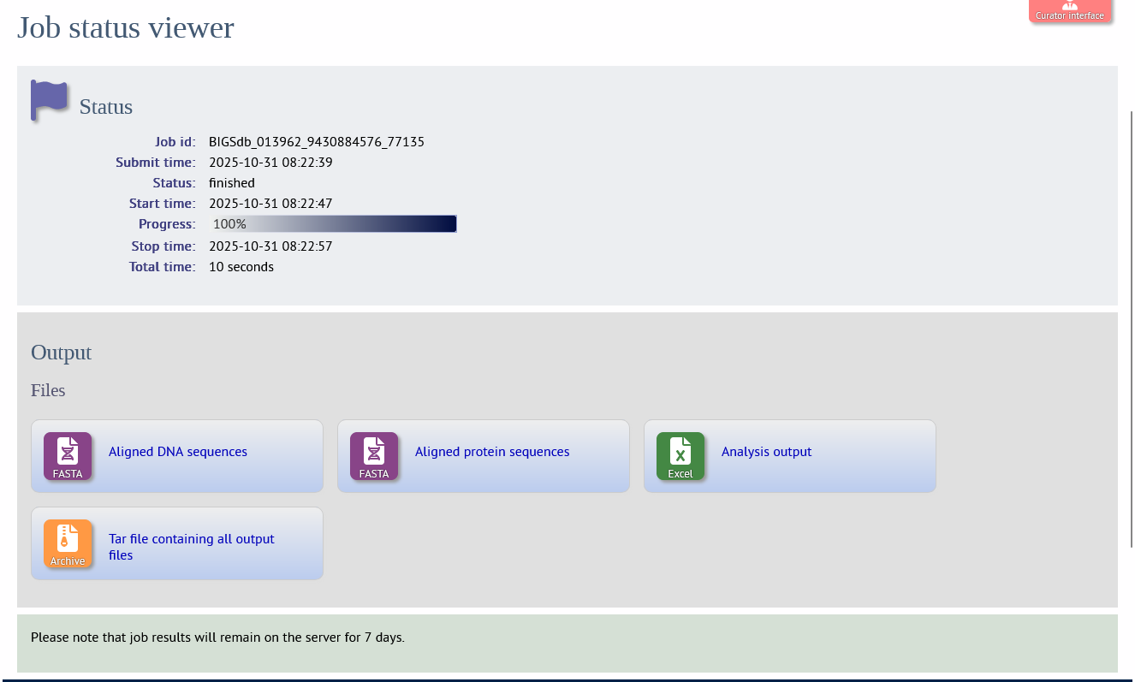Click the purple FASTA icon for aligned DNA
1135x682 pixels.
(x=68, y=456)
